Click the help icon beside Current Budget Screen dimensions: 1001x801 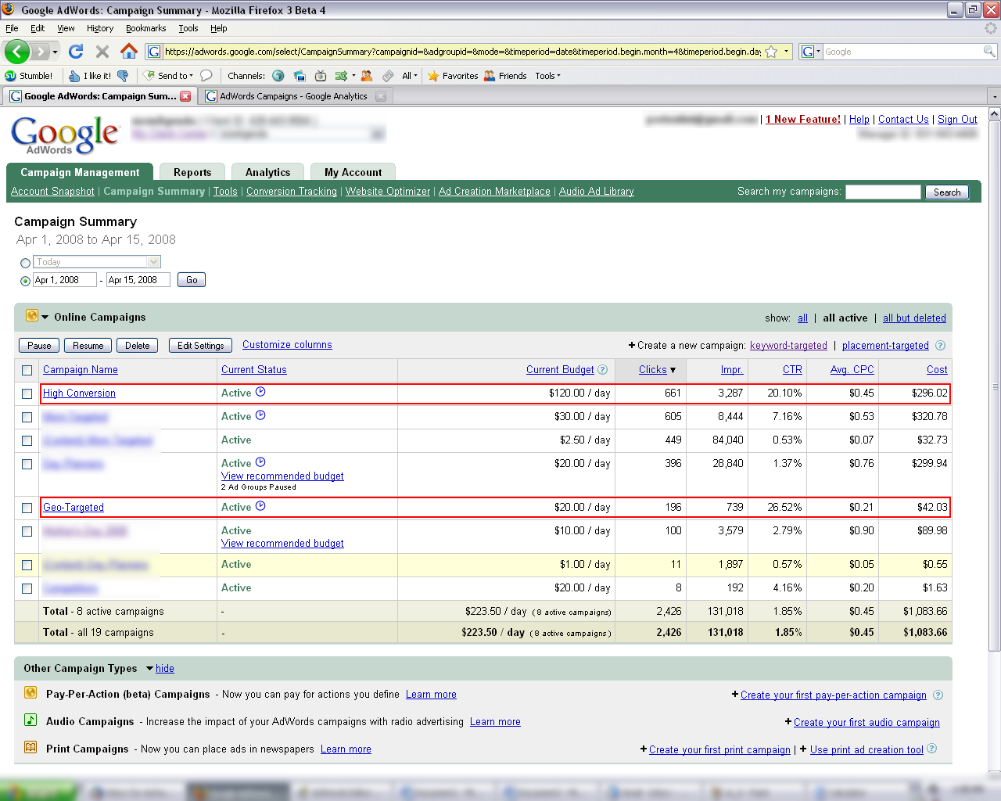pos(602,369)
